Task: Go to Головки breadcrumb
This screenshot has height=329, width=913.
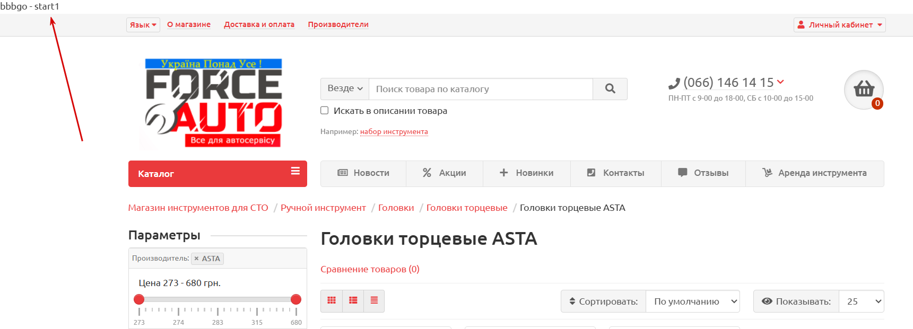Action: [x=396, y=208]
